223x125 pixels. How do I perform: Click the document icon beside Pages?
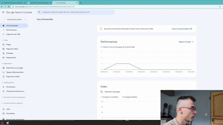click(3, 44)
